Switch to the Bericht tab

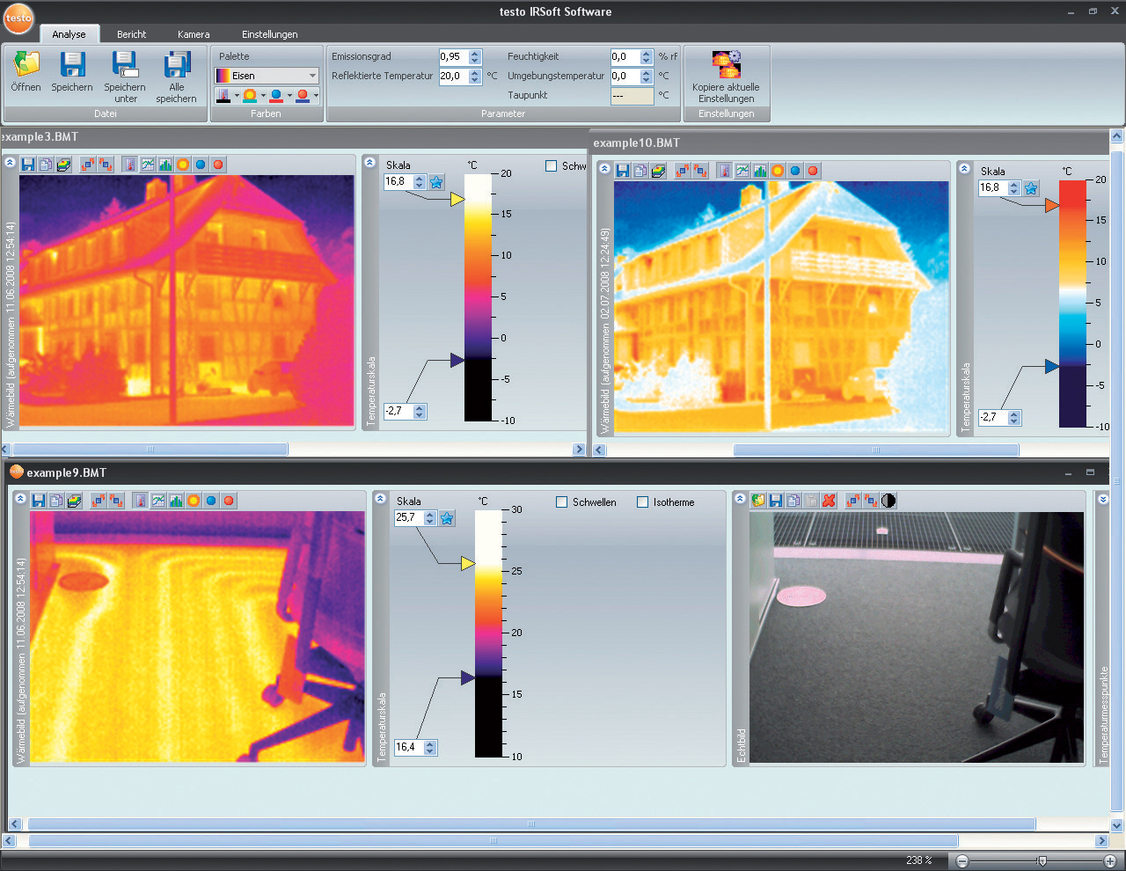pyautogui.click(x=131, y=34)
